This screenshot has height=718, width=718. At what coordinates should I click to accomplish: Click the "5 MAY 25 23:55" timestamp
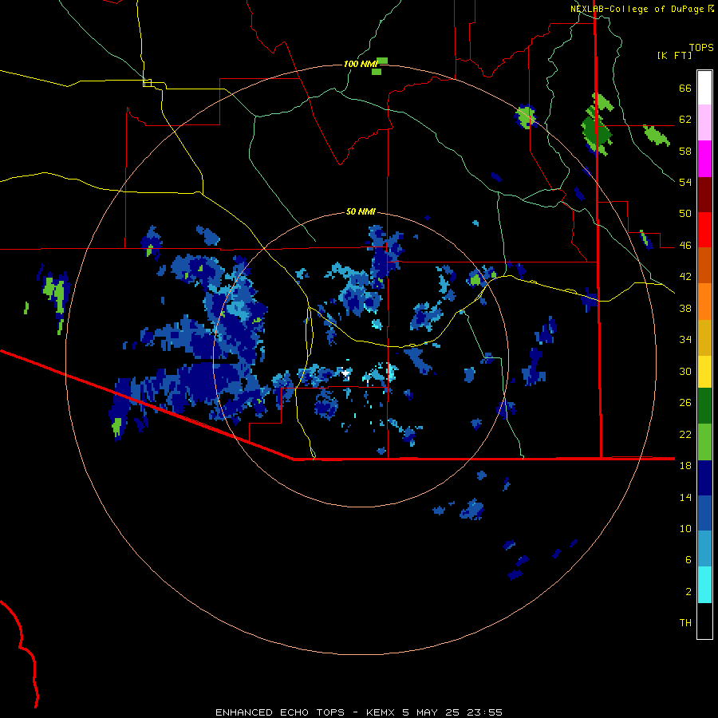point(452,712)
